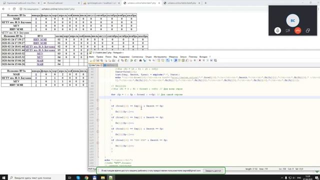
Task: Open the Кодировки menu in Notepad++
Action: click(124, 56)
